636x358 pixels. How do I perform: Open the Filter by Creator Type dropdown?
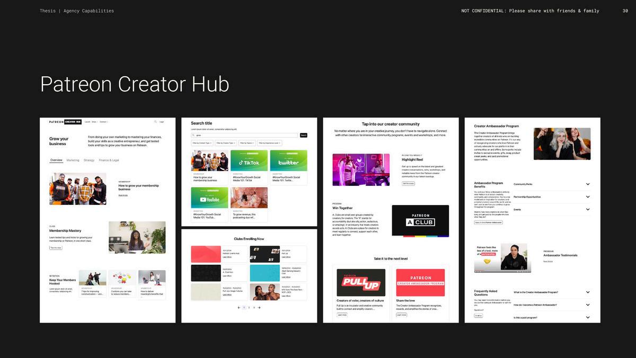pyautogui.click(x=225, y=143)
